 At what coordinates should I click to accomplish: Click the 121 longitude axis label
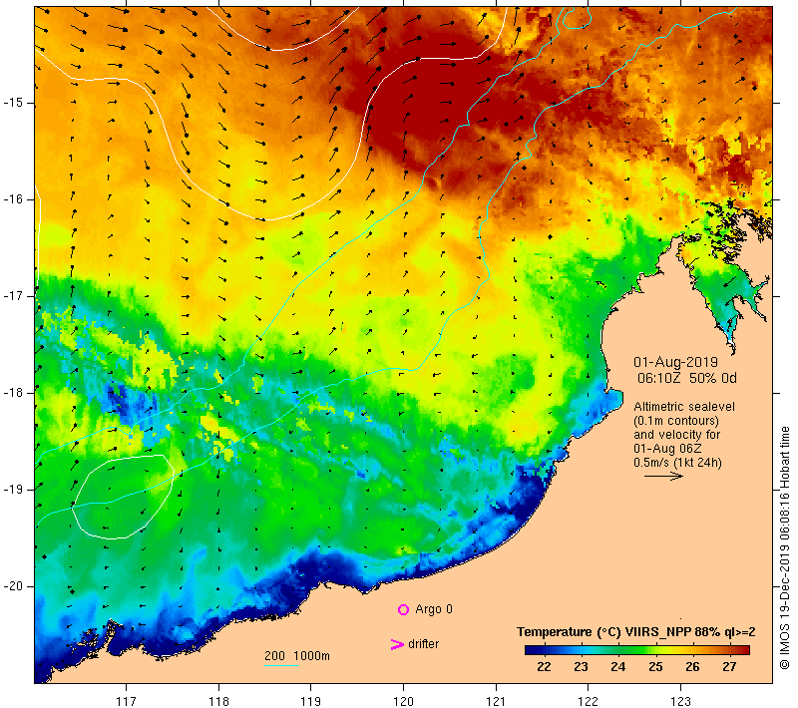(496, 701)
